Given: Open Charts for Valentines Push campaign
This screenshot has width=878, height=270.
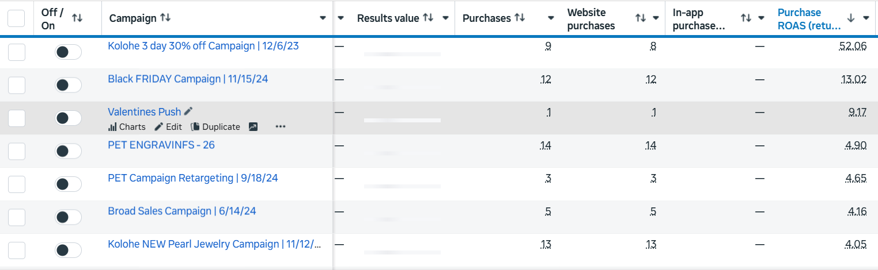Looking at the screenshot, I should (x=127, y=127).
